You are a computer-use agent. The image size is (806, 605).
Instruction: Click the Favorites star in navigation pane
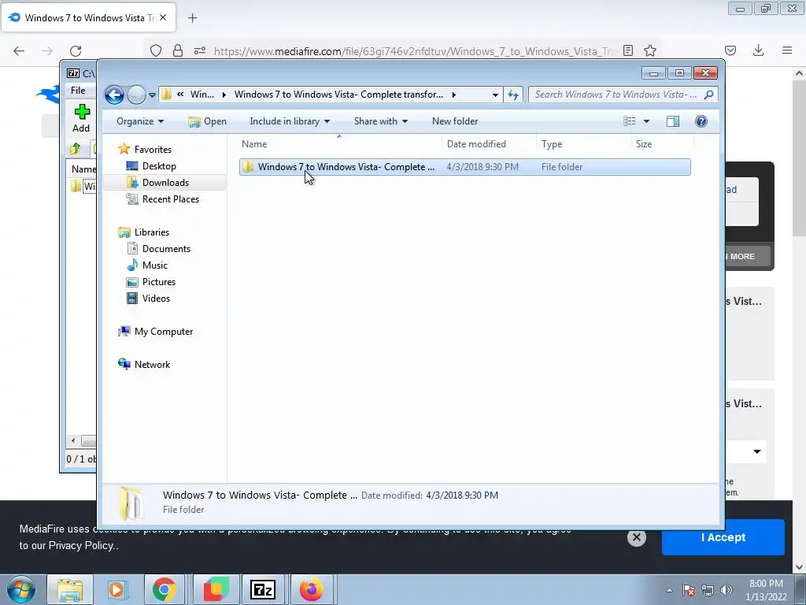[x=124, y=149]
